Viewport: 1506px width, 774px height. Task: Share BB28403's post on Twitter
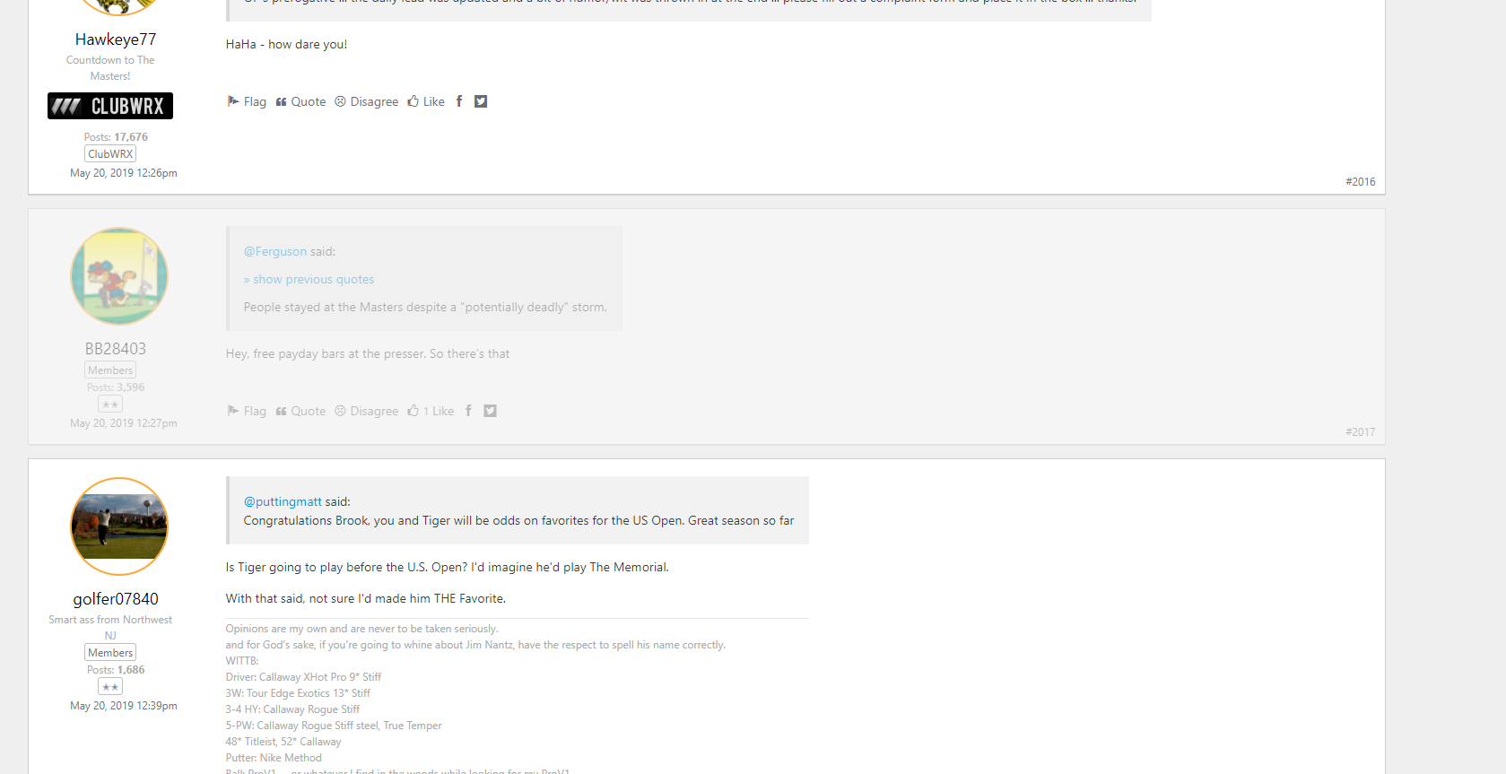[x=490, y=411]
